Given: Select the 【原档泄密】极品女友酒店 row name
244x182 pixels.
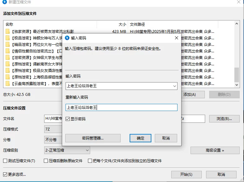Looking at the screenshot, I should [37, 71].
